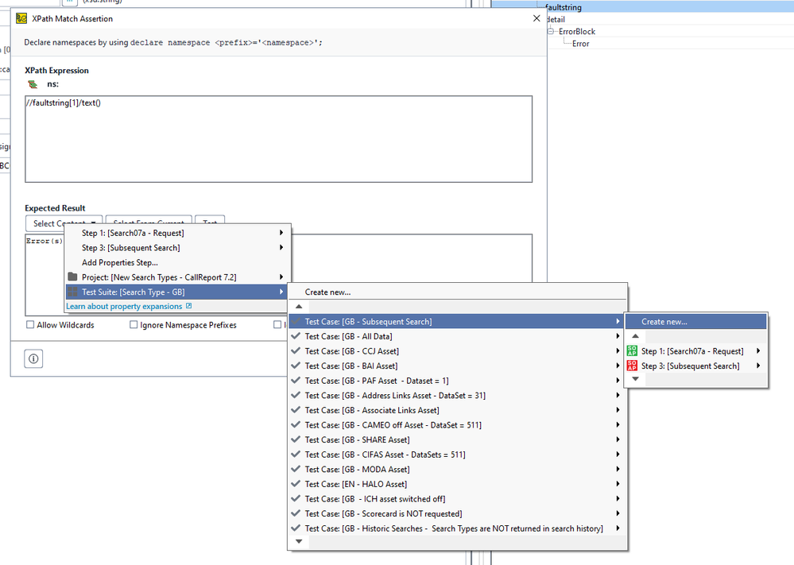Viewport: 794px width, 565px height.
Task: Expand arrow of Step 3 in rightmost submenu
Action: click(x=758, y=366)
